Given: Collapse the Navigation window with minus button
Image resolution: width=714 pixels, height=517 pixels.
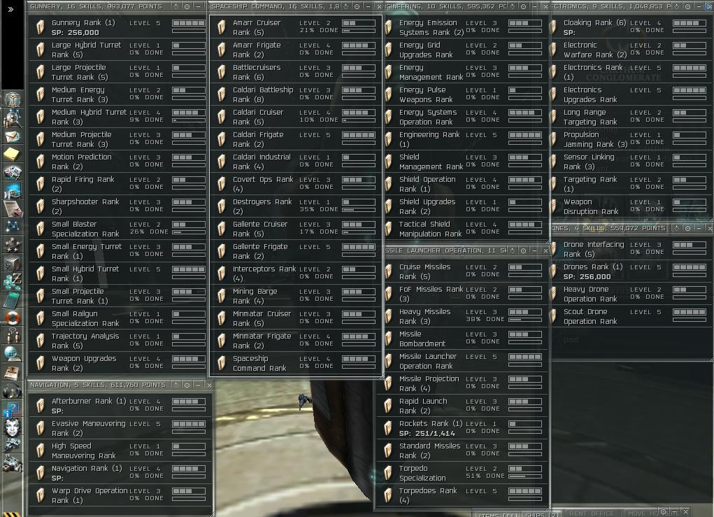Looking at the screenshot, I should pos(198,385).
